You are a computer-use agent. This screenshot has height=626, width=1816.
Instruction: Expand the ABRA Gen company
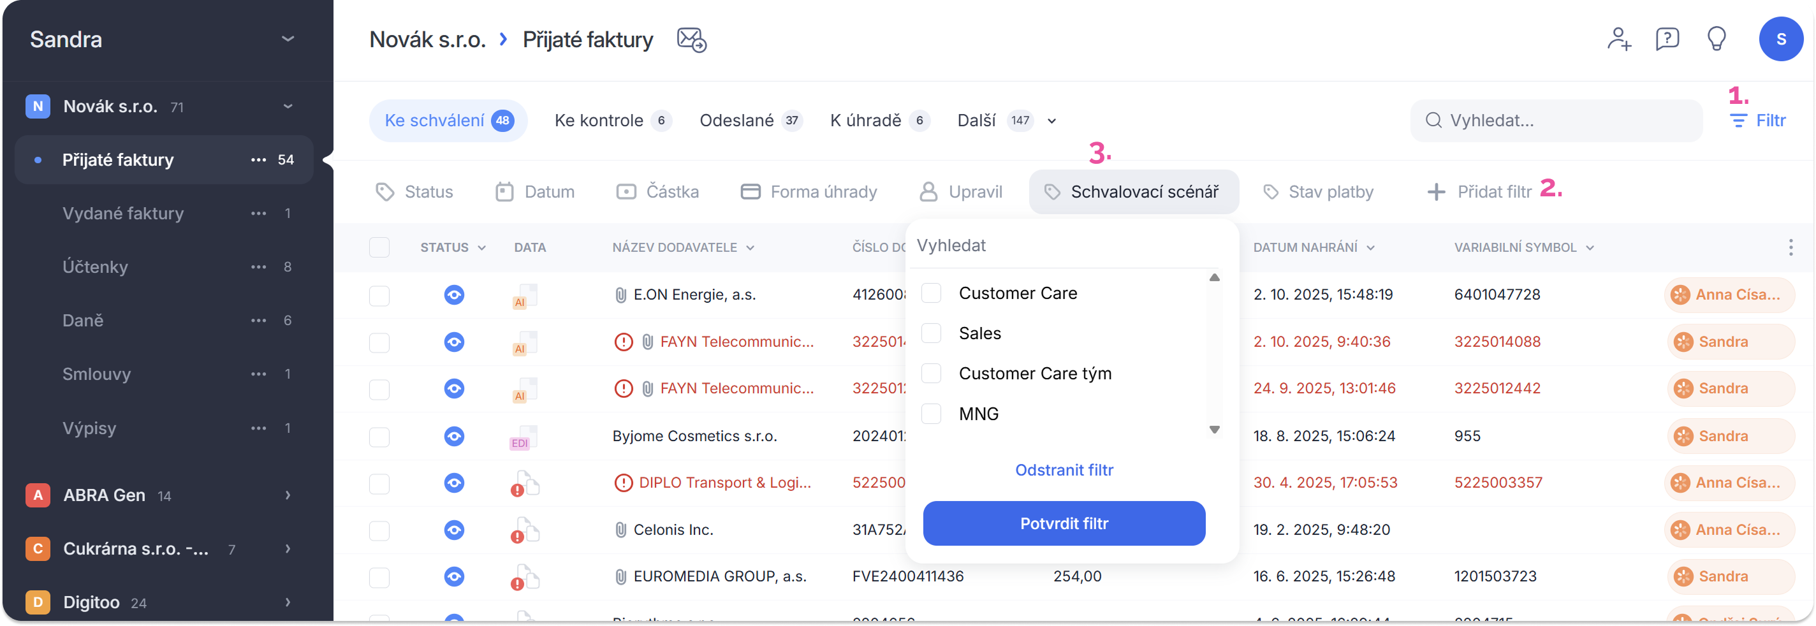coord(288,495)
